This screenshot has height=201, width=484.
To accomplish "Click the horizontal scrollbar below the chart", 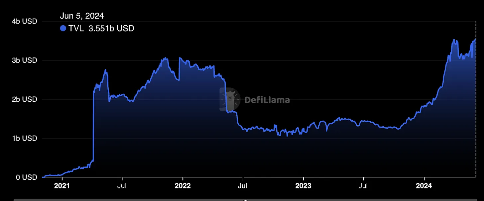I will pyautogui.click(x=133, y=200).
